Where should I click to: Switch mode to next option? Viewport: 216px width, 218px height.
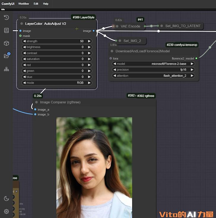(x=89, y=83)
